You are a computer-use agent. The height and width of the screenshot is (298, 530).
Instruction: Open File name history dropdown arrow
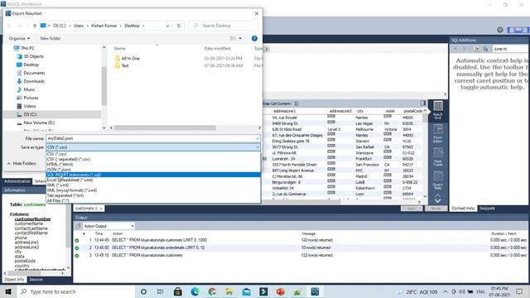pos(258,138)
